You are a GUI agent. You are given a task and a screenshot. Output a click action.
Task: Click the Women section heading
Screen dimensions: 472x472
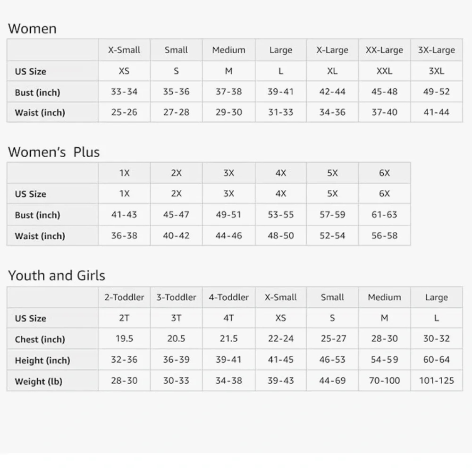click(32, 29)
